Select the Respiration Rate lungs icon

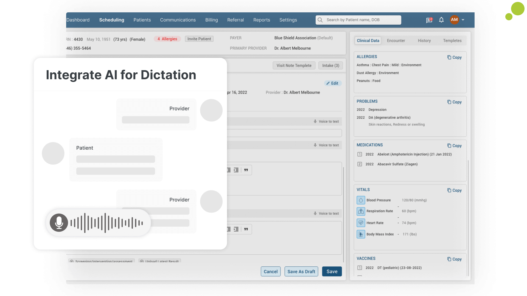point(361,211)
